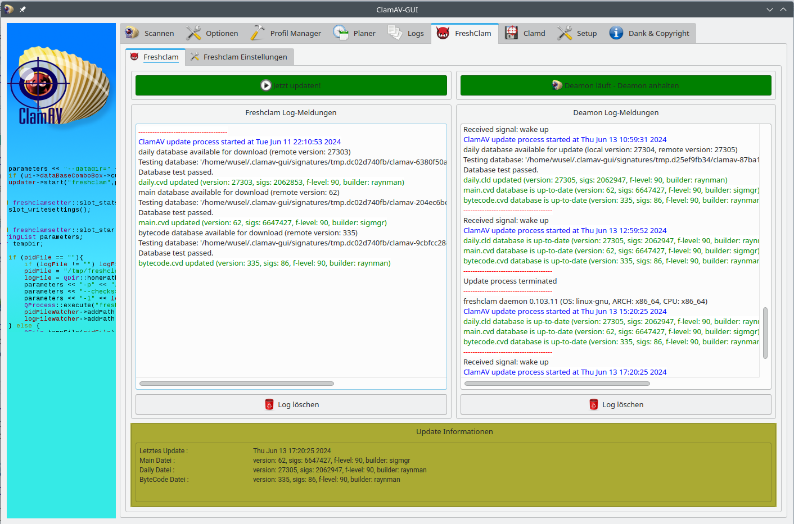794x524 pixels.
Task: Clear the Deamon log with Log löschen
Action: (616, 404)
